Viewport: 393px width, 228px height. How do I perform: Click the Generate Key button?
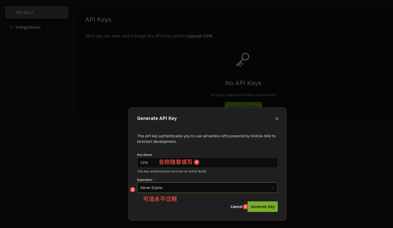click(x=263, y=207)
